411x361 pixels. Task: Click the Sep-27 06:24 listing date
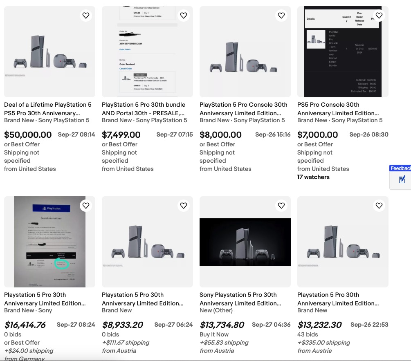click(x=173, y=325)
